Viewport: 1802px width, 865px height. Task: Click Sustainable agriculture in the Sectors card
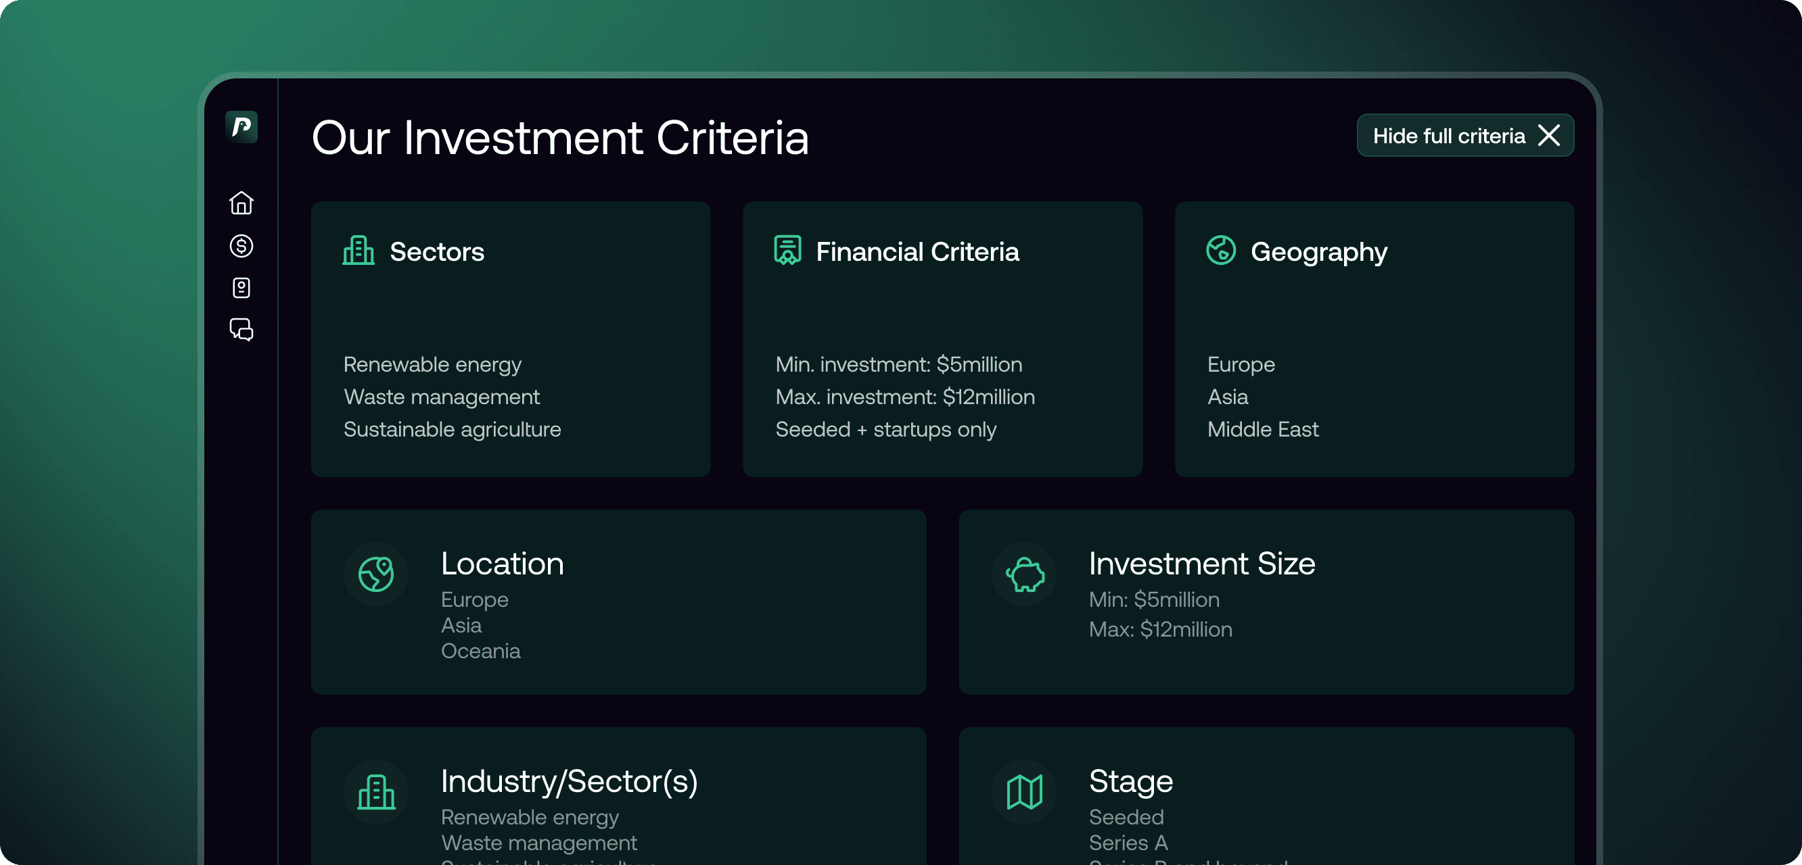coord(453,430)
